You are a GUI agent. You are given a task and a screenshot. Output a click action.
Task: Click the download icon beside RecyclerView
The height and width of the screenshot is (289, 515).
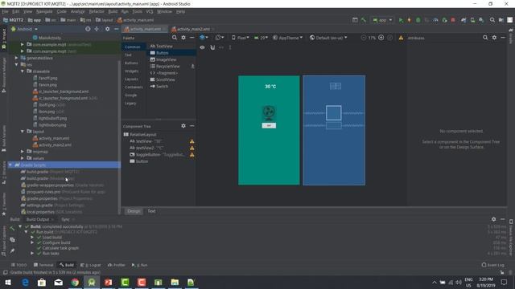192,66
